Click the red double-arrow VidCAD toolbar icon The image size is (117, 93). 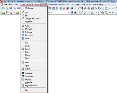click(x=14, y=13)
